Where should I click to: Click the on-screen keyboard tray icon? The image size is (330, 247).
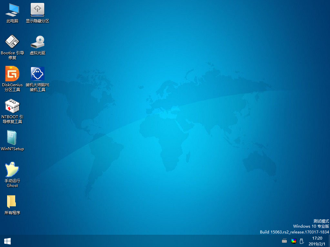point(284,241)
